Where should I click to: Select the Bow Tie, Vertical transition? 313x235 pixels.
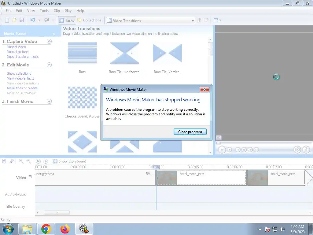click(167, 53)
